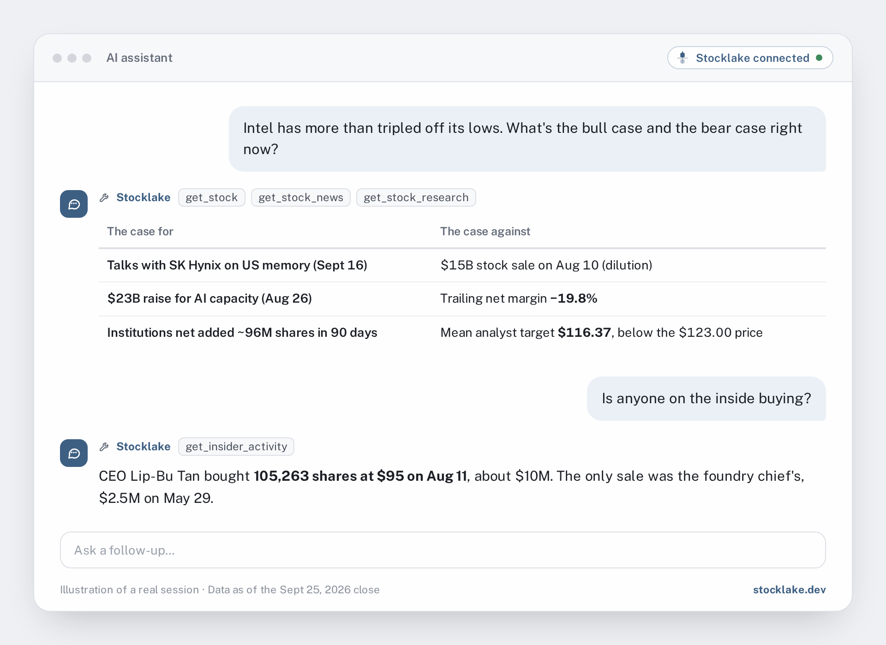Screen dimensions: 886x645
Task: Click the '105,263 shares at $95 on Aug 11' text
Action: tap(360, 476)
